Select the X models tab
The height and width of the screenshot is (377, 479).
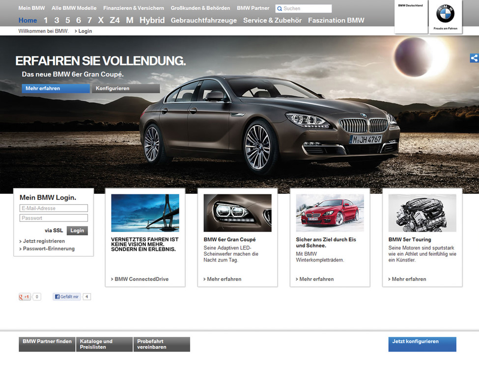pos(101,21)
